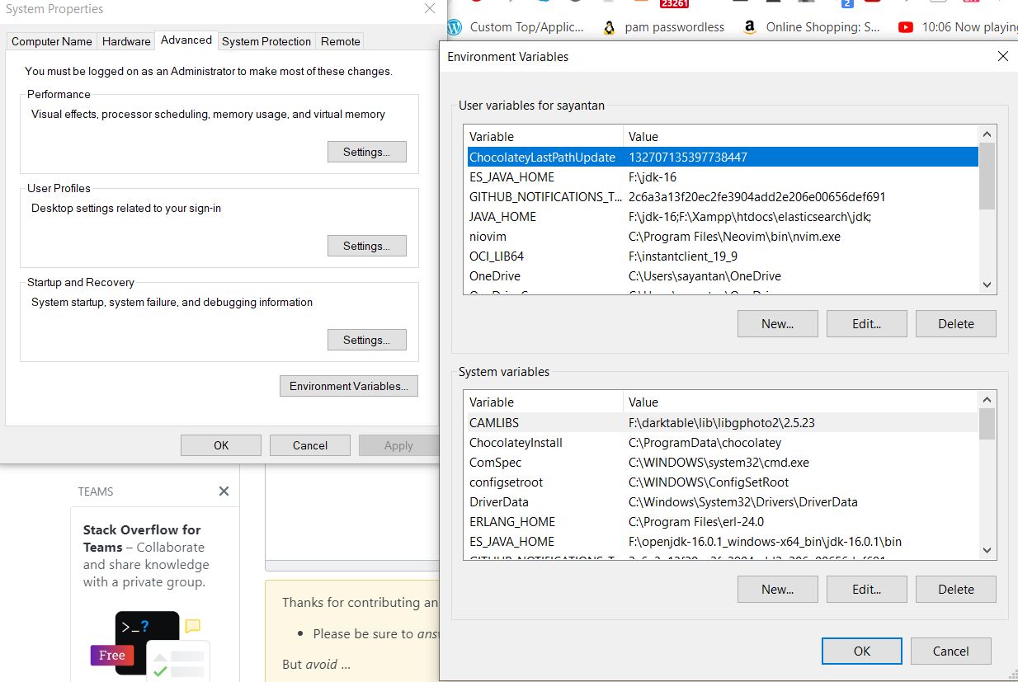
Task: Sort user variables by Variable column header
Action: tap(544, 137)
